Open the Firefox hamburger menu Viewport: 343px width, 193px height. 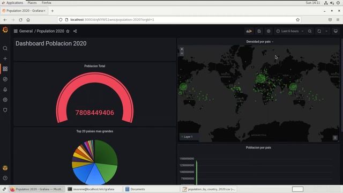pos(338,20)
